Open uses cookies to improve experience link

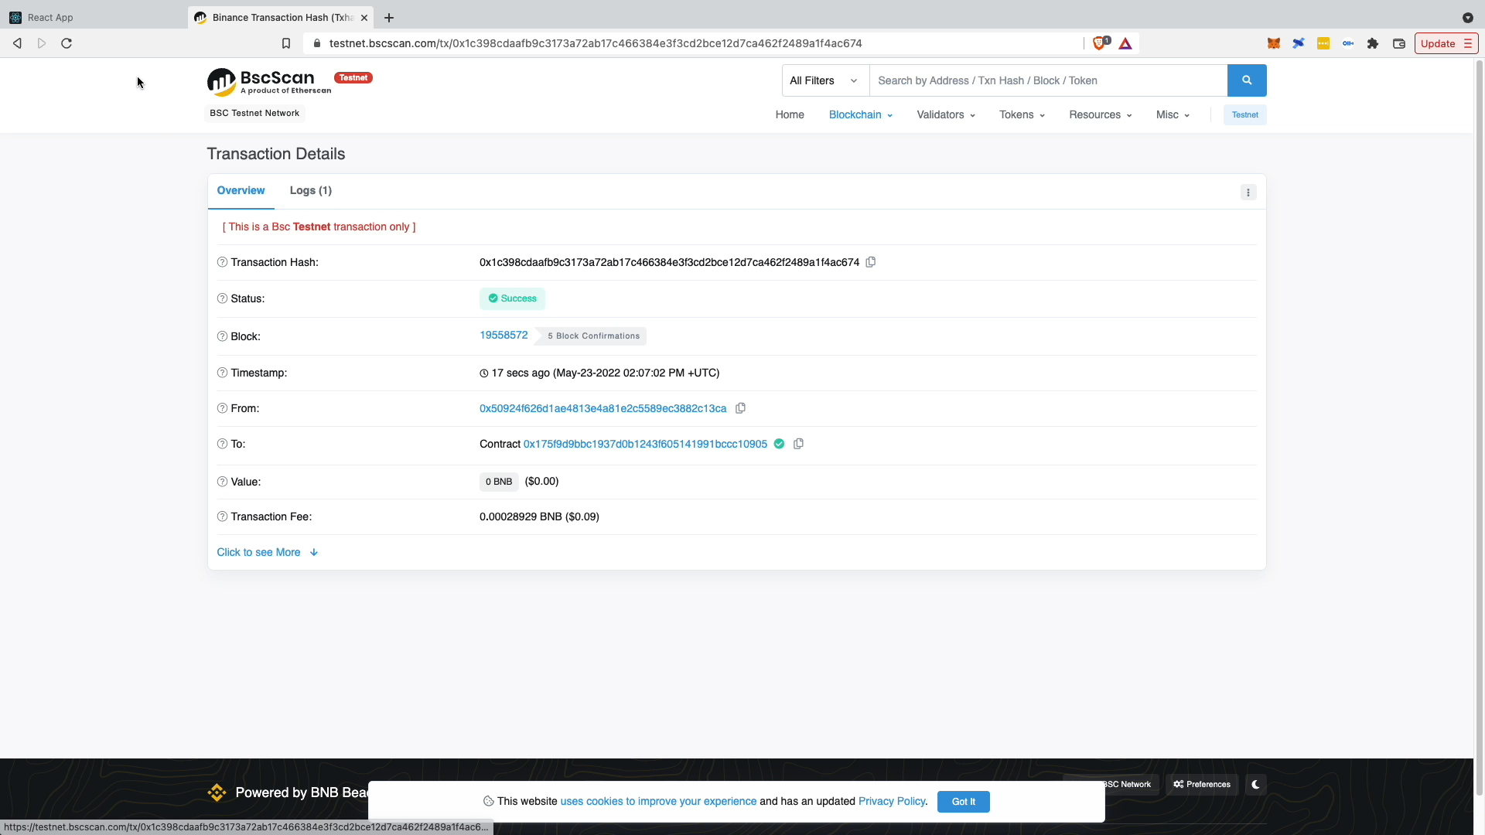658,801
